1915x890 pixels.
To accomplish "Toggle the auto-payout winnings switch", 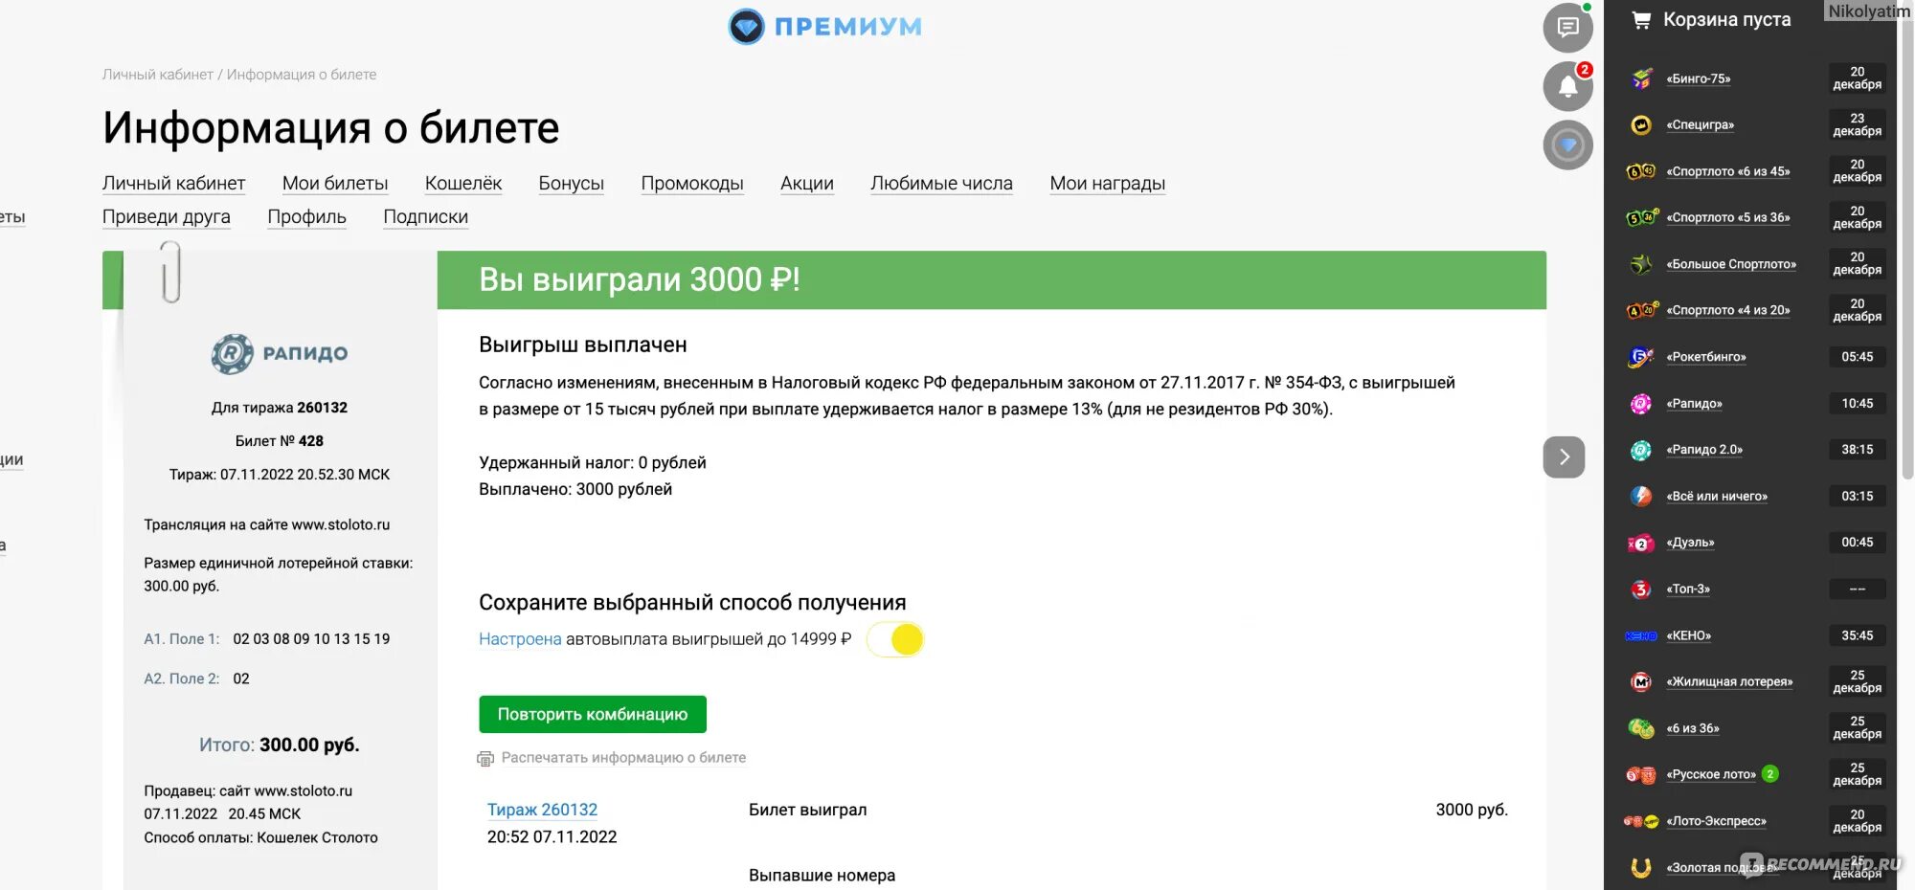I will (x=895, y=639).
